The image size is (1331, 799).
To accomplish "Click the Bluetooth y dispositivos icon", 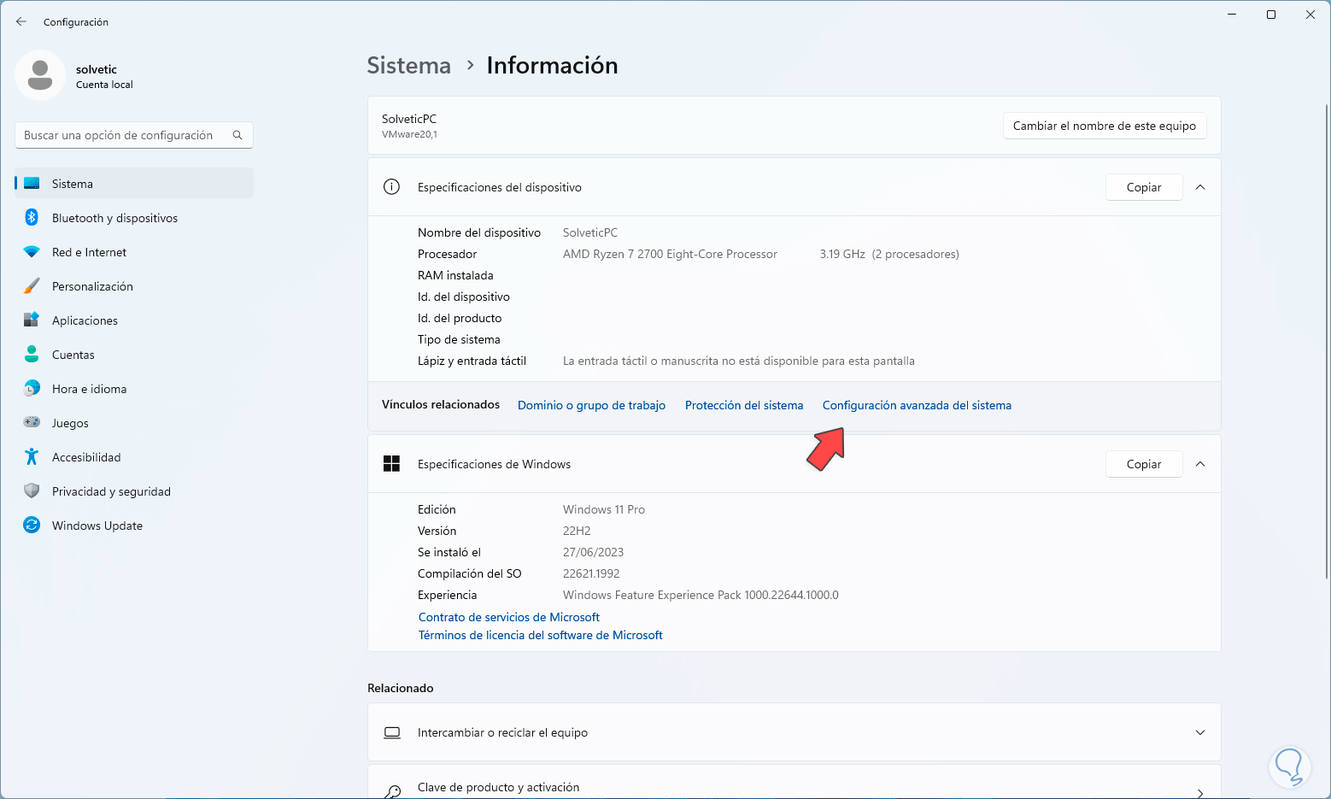I will click(x=32, y=218).
